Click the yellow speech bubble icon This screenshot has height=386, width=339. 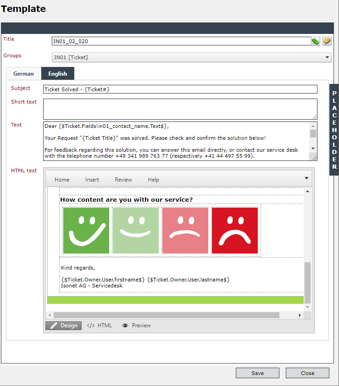(327, 41)
